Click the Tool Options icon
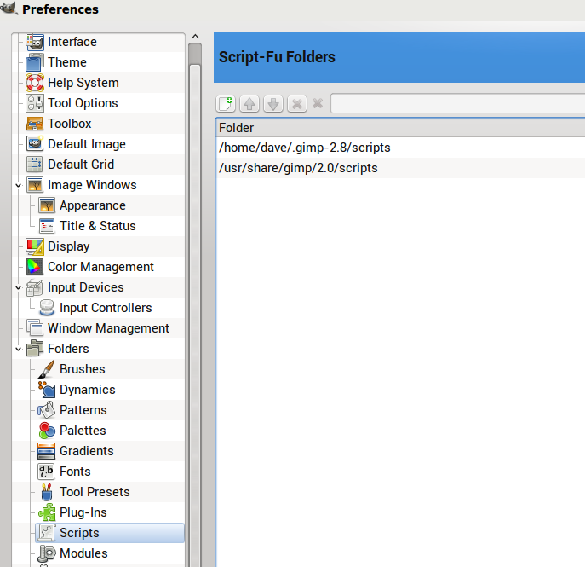 pos(35,103)
